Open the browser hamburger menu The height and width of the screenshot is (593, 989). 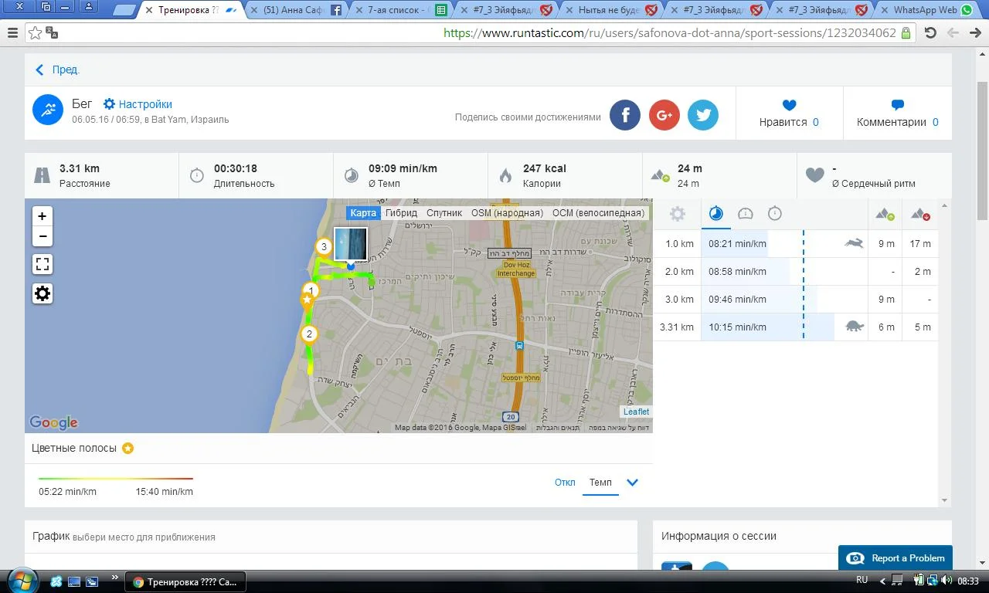pos(12,33)
